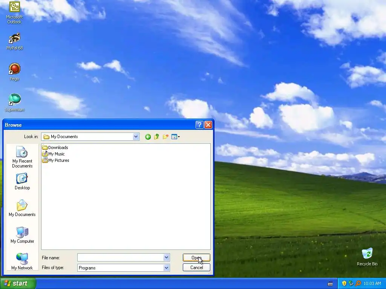The height and width of the screenshot is (289, 386).
Task: Jump to My Network in places bar
Action: coord(22,262)
